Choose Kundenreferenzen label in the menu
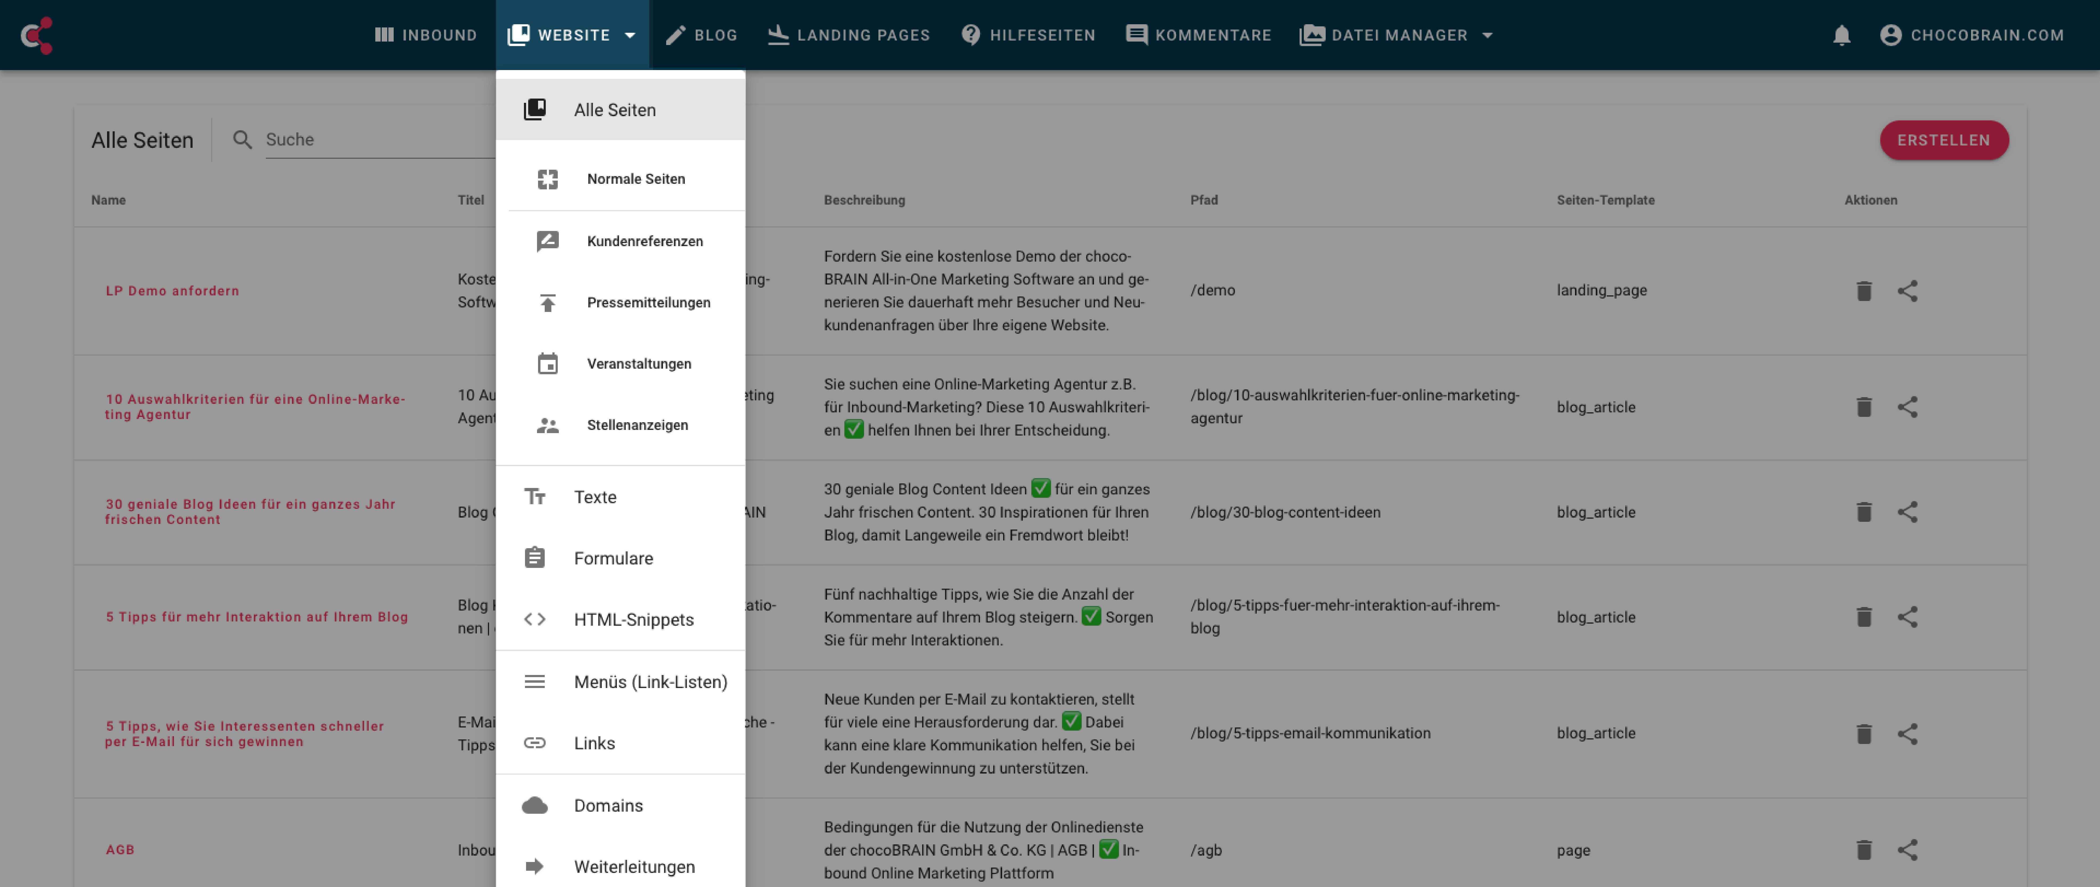This screenshot has height=887, width=2100. coord(645,241)
